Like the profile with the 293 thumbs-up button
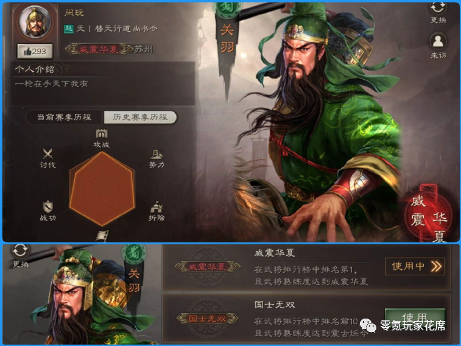 coord(35,51)
